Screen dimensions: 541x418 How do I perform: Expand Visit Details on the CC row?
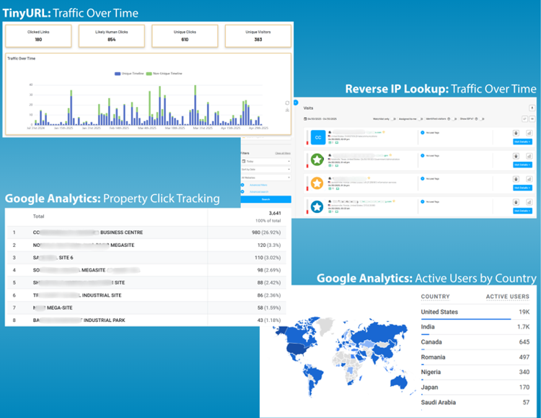click(522, 141)
